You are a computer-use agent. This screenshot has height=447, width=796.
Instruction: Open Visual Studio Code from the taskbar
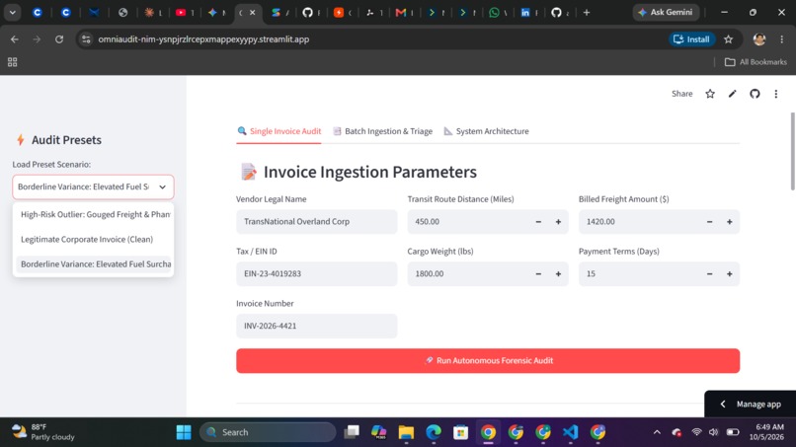570,432
